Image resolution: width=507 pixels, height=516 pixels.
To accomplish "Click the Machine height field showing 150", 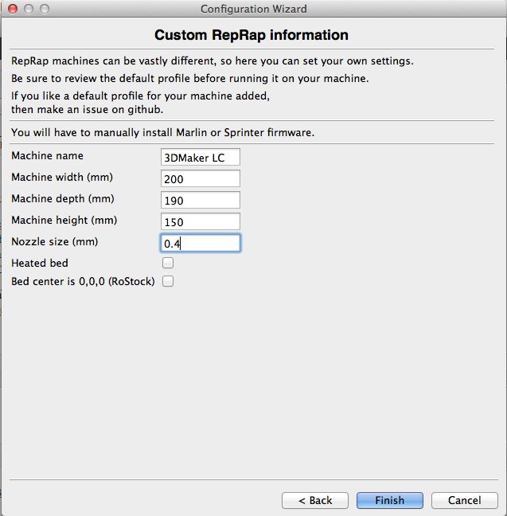I will click(x=201, y=221).
